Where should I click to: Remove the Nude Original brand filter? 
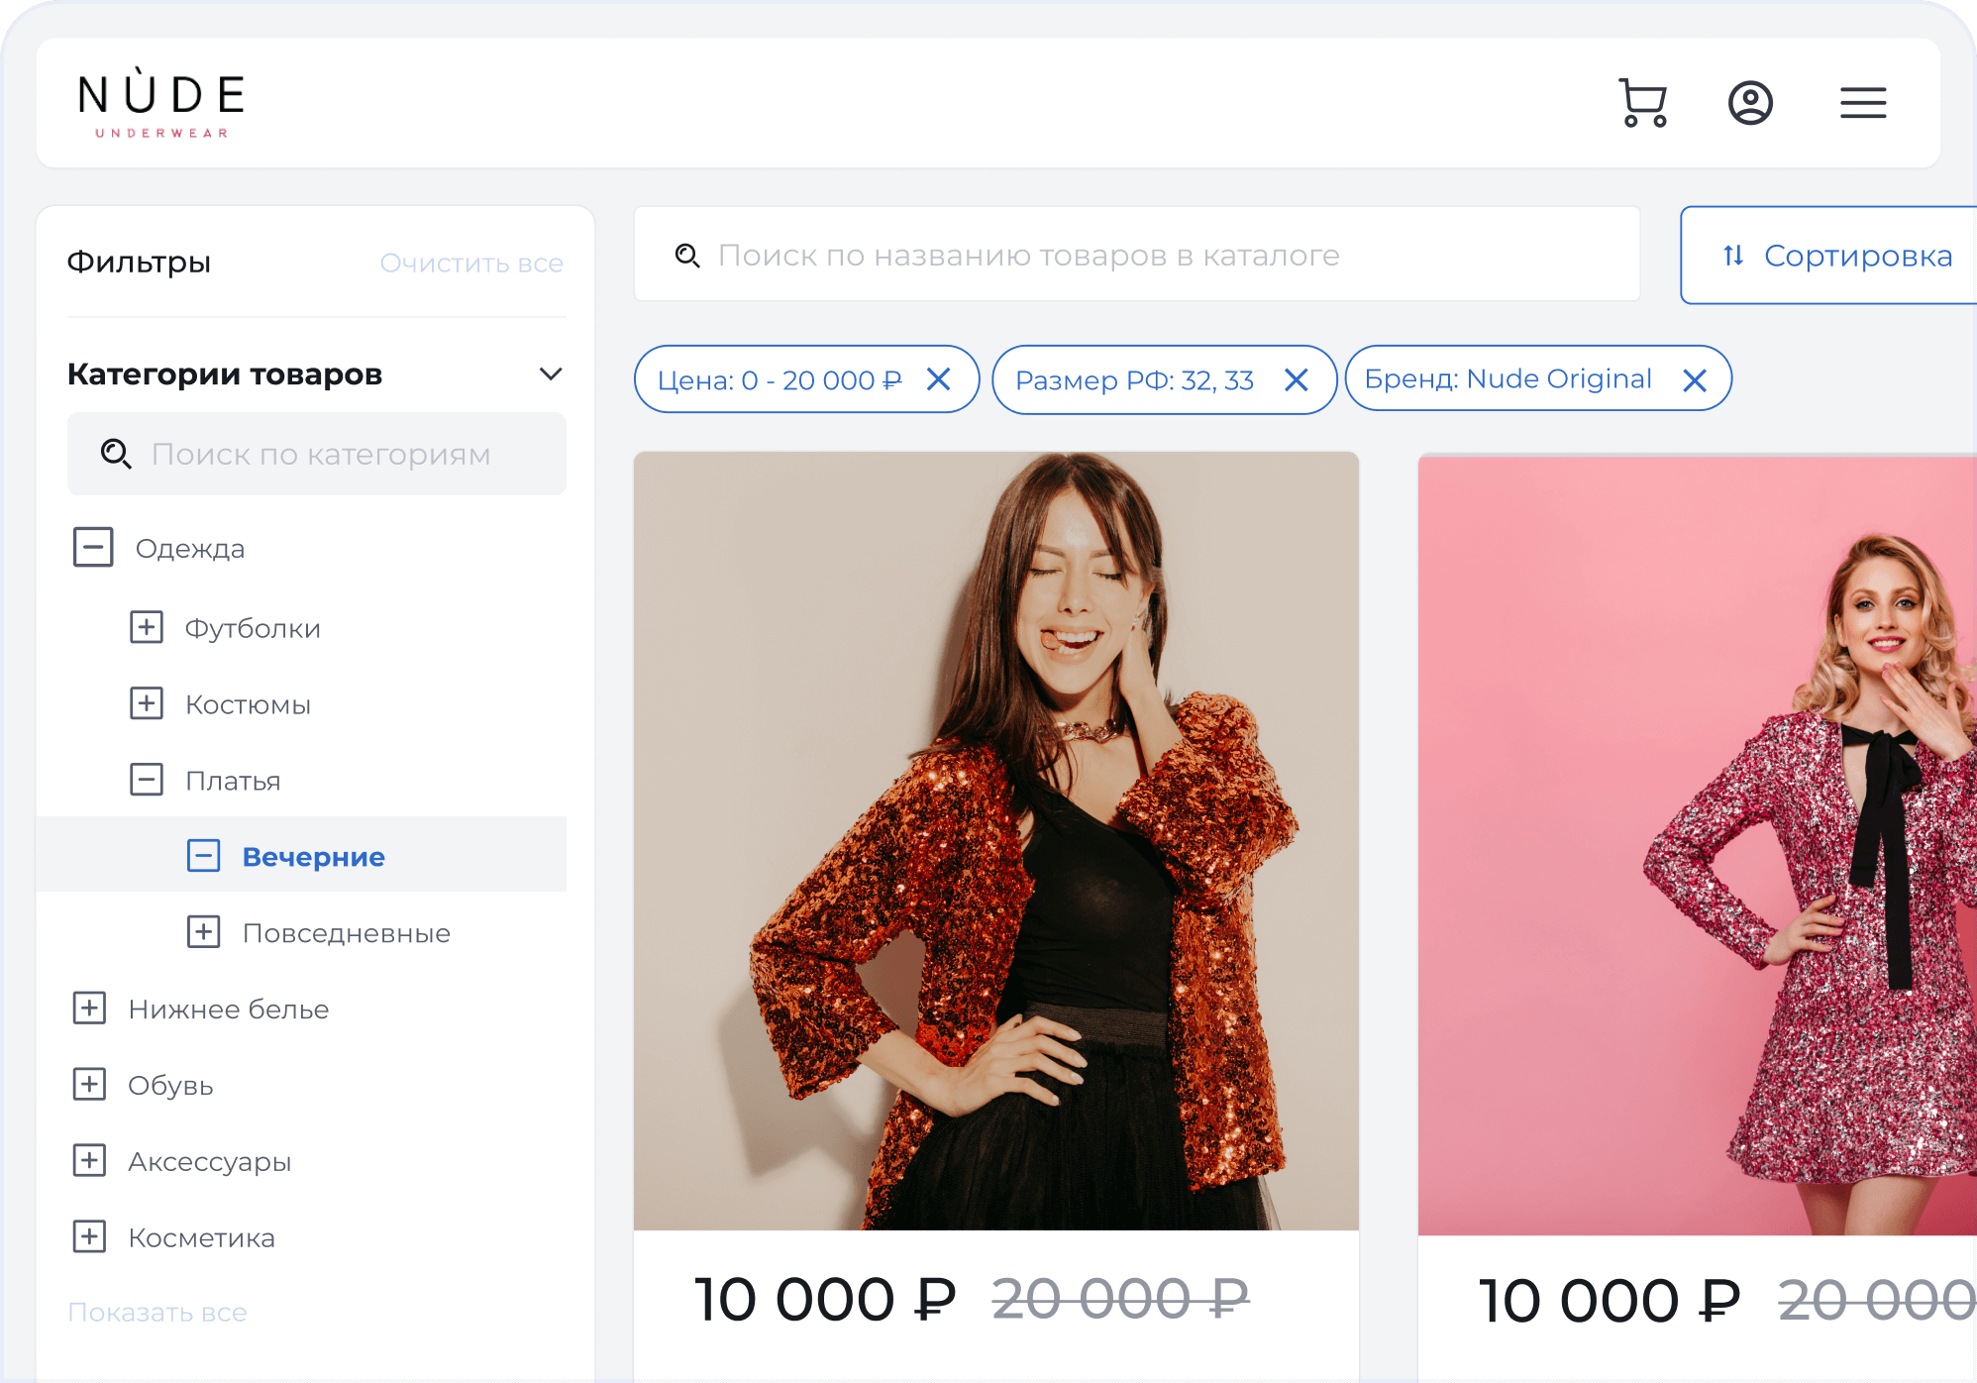pos(1694,379)
